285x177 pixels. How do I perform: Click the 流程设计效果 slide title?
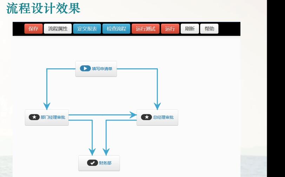[x=43, y=8]
